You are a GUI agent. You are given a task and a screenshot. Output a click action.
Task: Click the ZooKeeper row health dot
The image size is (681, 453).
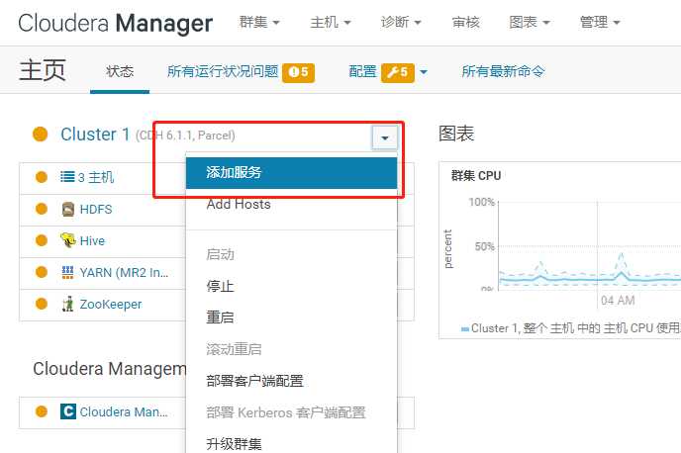tap(42, 304)
